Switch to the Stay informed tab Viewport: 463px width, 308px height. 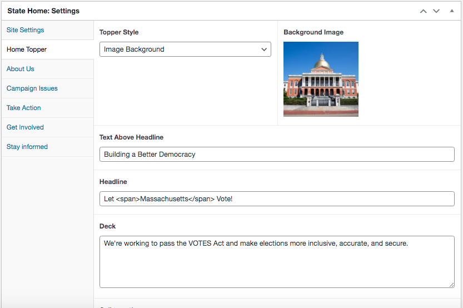27,147
